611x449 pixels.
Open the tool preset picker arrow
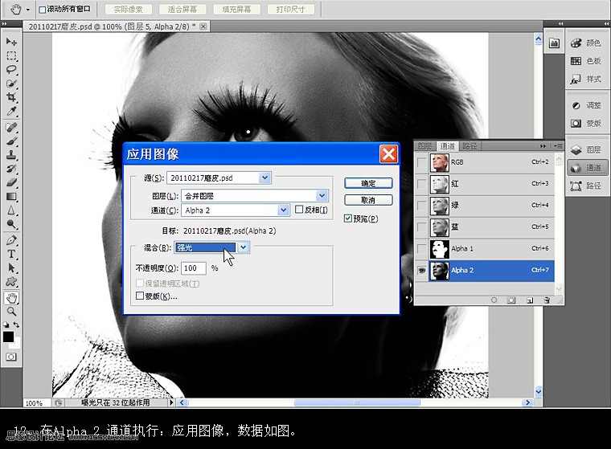click(28, 10)
